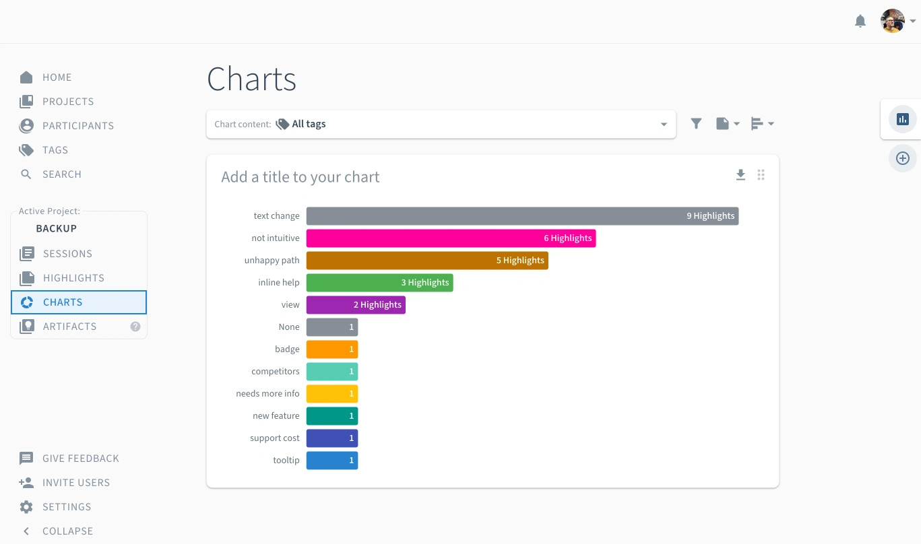This screenshot has height=544, width=921.
Task: Open the Chart content All tags dropdown
Action: (441, 125)
